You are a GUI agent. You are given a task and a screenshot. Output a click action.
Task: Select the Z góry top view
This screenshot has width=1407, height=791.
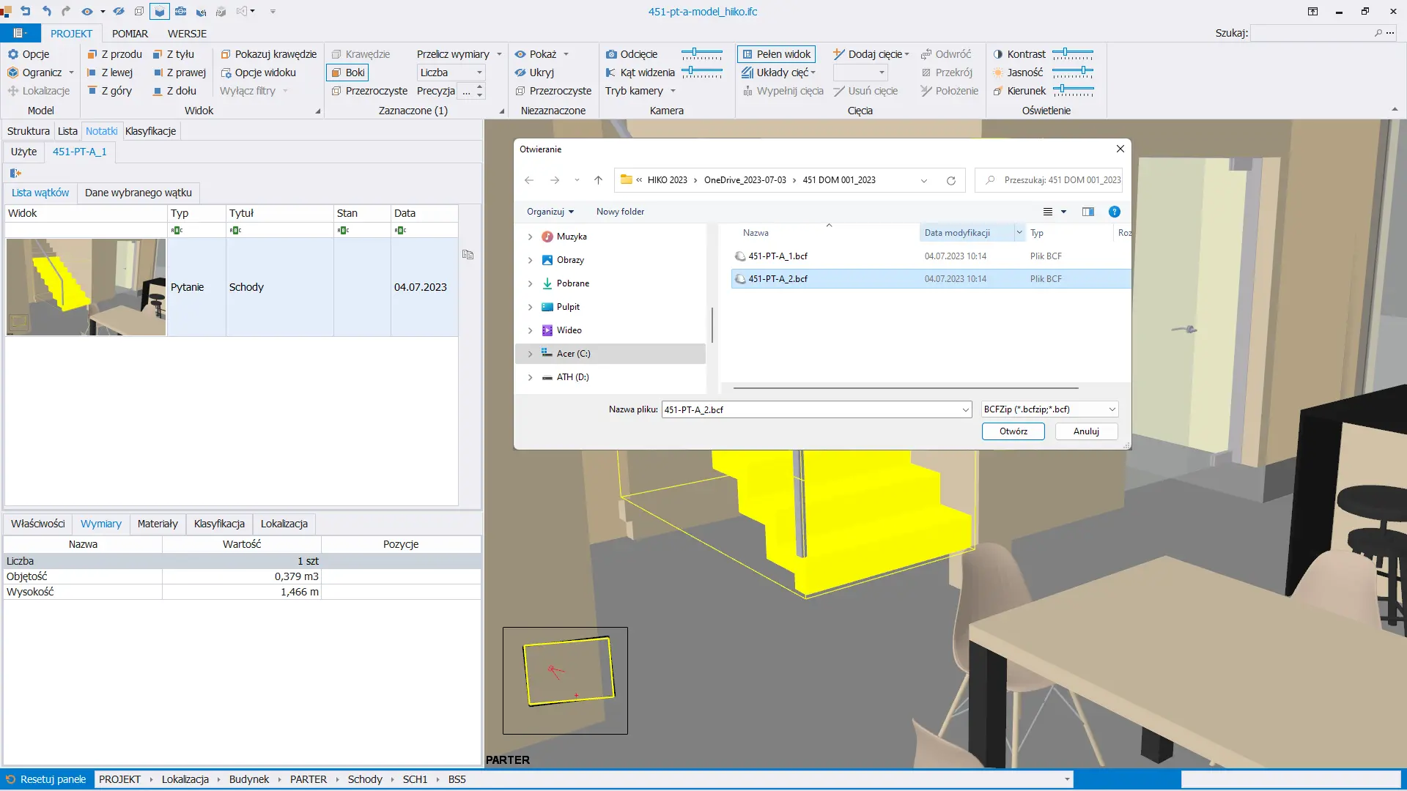tap(109, 91)
